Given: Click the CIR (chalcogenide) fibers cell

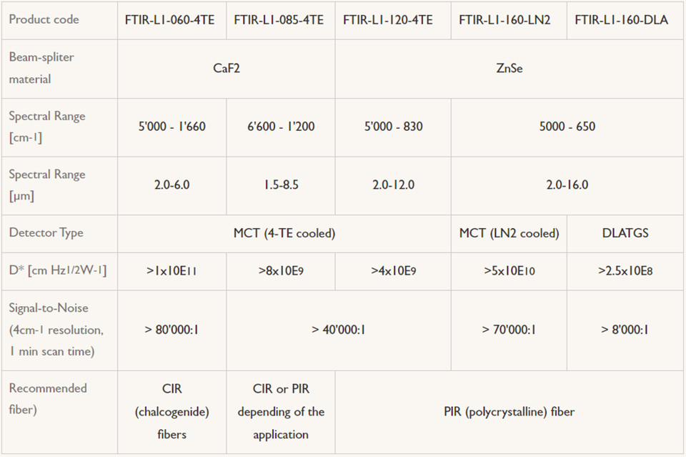Looking at the screenshot, I should tap(171, 411).
